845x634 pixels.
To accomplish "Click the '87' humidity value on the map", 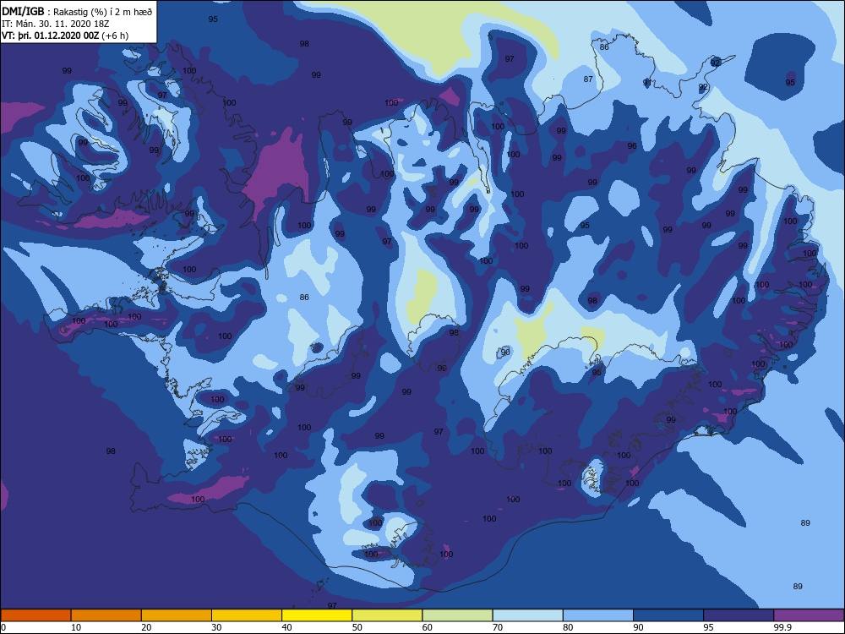I will click(588, 79).
